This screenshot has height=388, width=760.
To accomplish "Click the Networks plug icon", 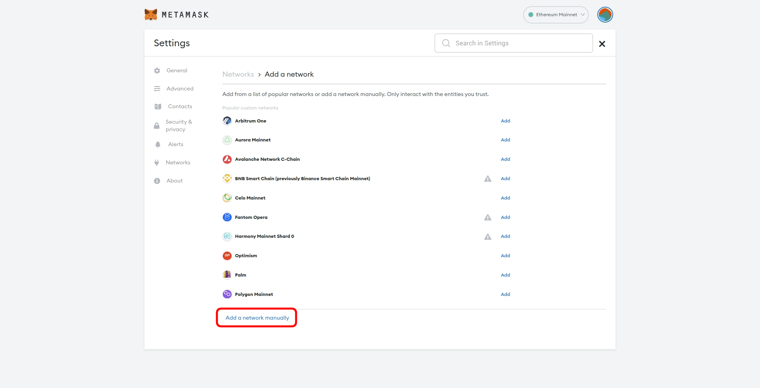I will coord(157,162).
